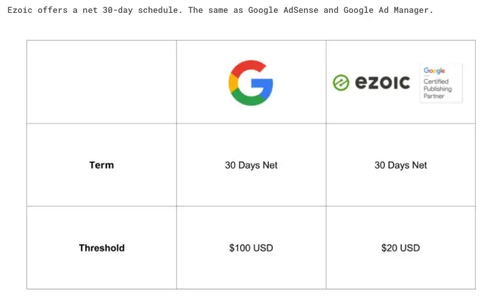Image resolution: width=490 pixels, height=301 pixels.
Task: Click the $20 USD threshold value
Action: tap(401, 248)
